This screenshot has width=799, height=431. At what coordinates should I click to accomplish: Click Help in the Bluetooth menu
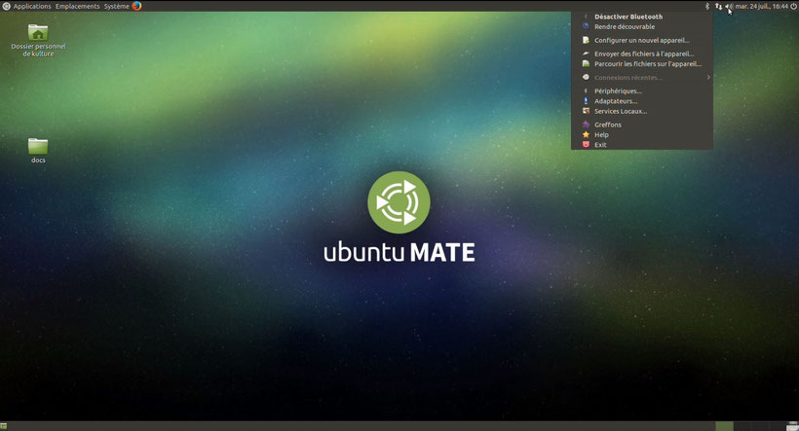pos(641,135)
